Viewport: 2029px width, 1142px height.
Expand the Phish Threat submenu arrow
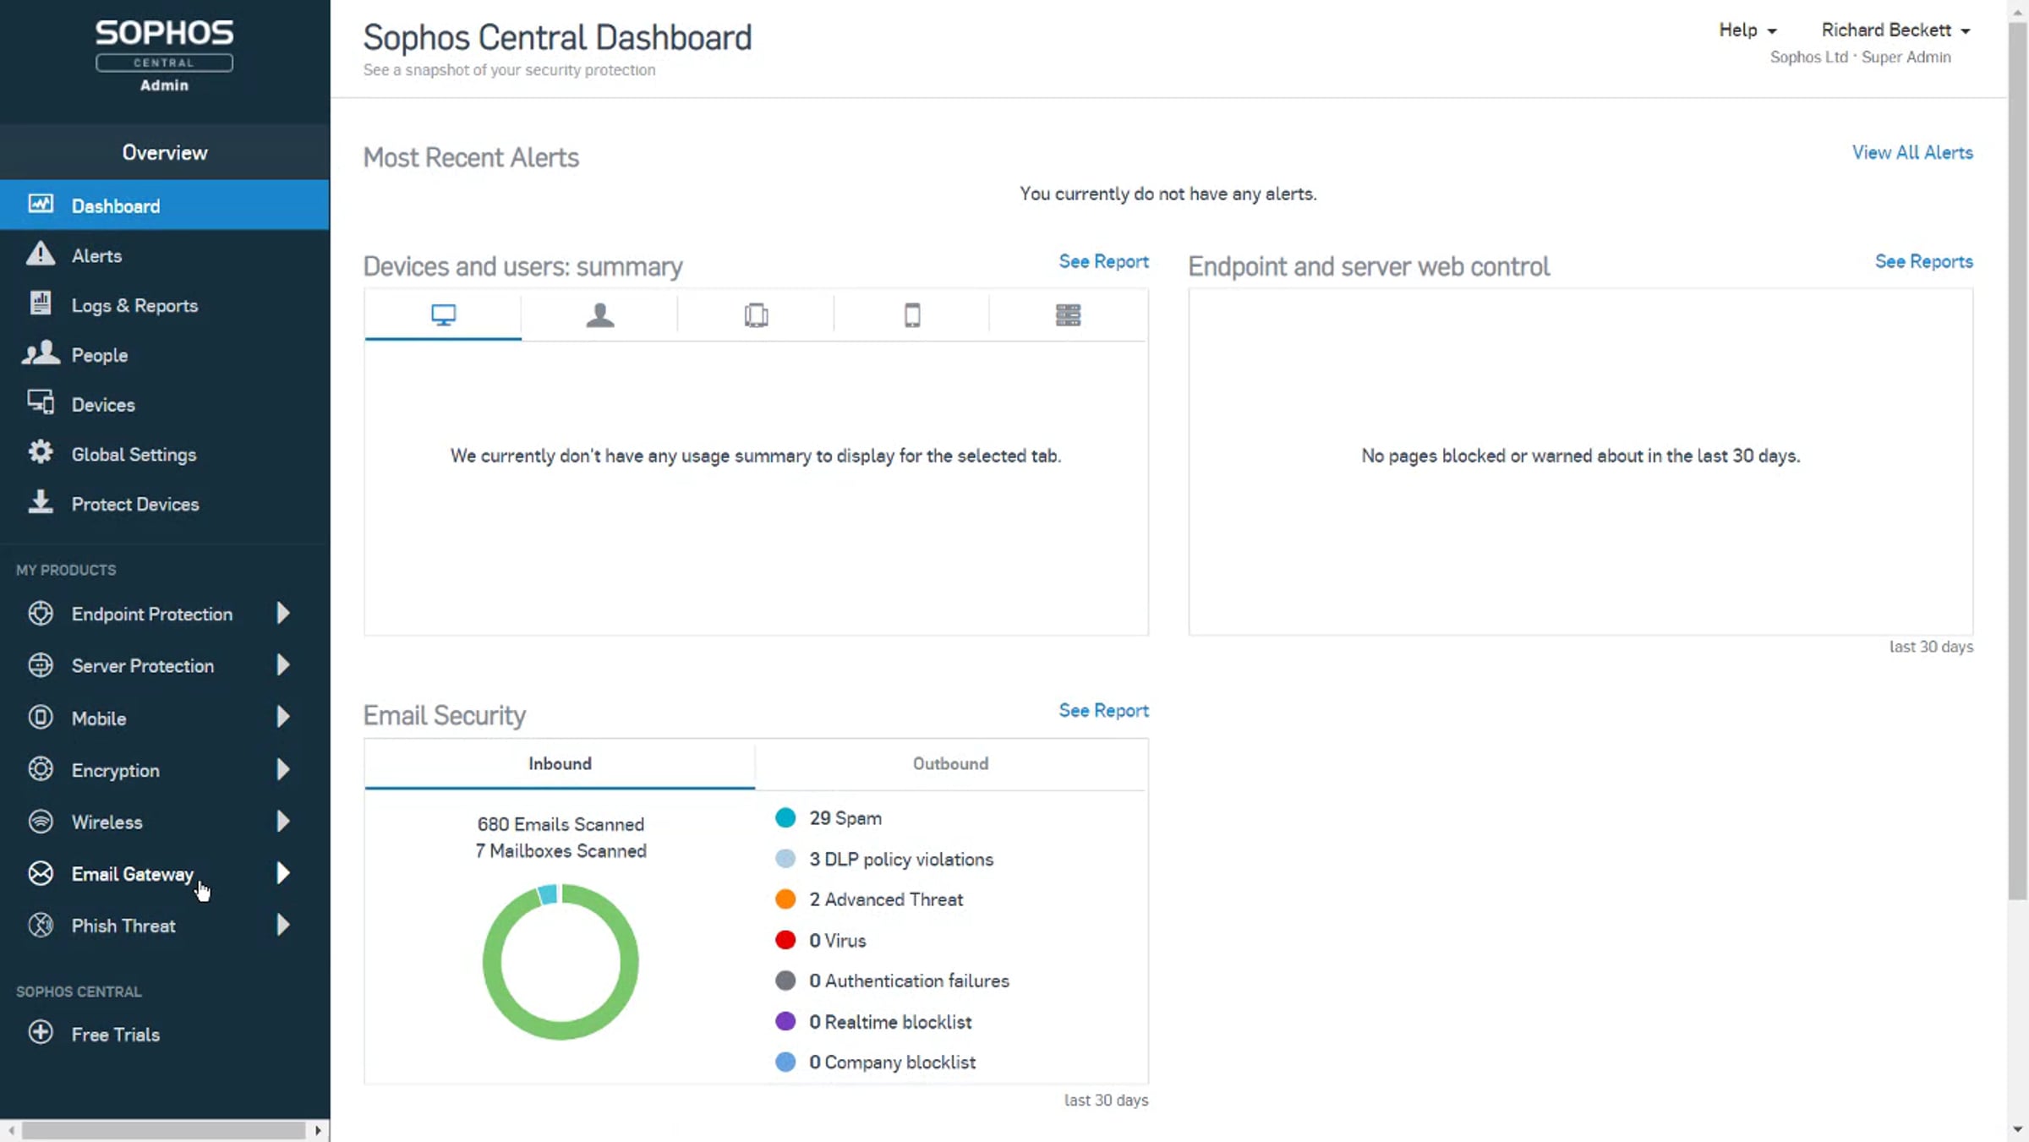(x=283, y=926)
